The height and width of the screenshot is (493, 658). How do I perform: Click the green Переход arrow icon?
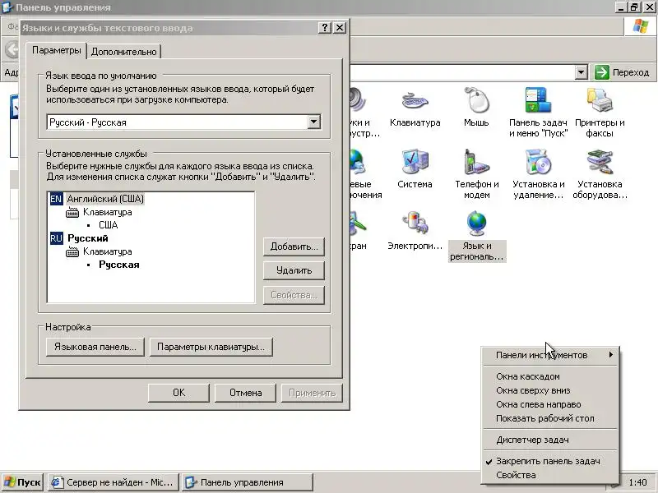pos(601,72)
